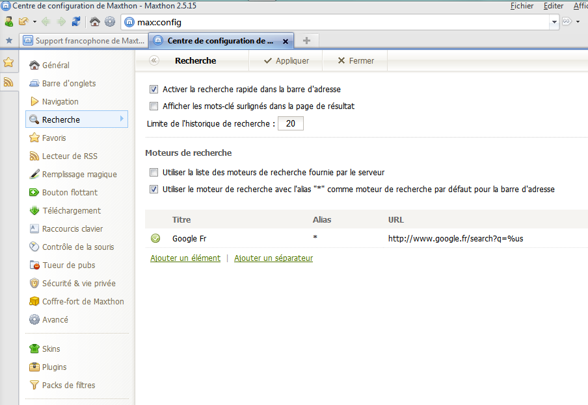
Task: Expand the address bar history dropdown
Action: (554, 22)
